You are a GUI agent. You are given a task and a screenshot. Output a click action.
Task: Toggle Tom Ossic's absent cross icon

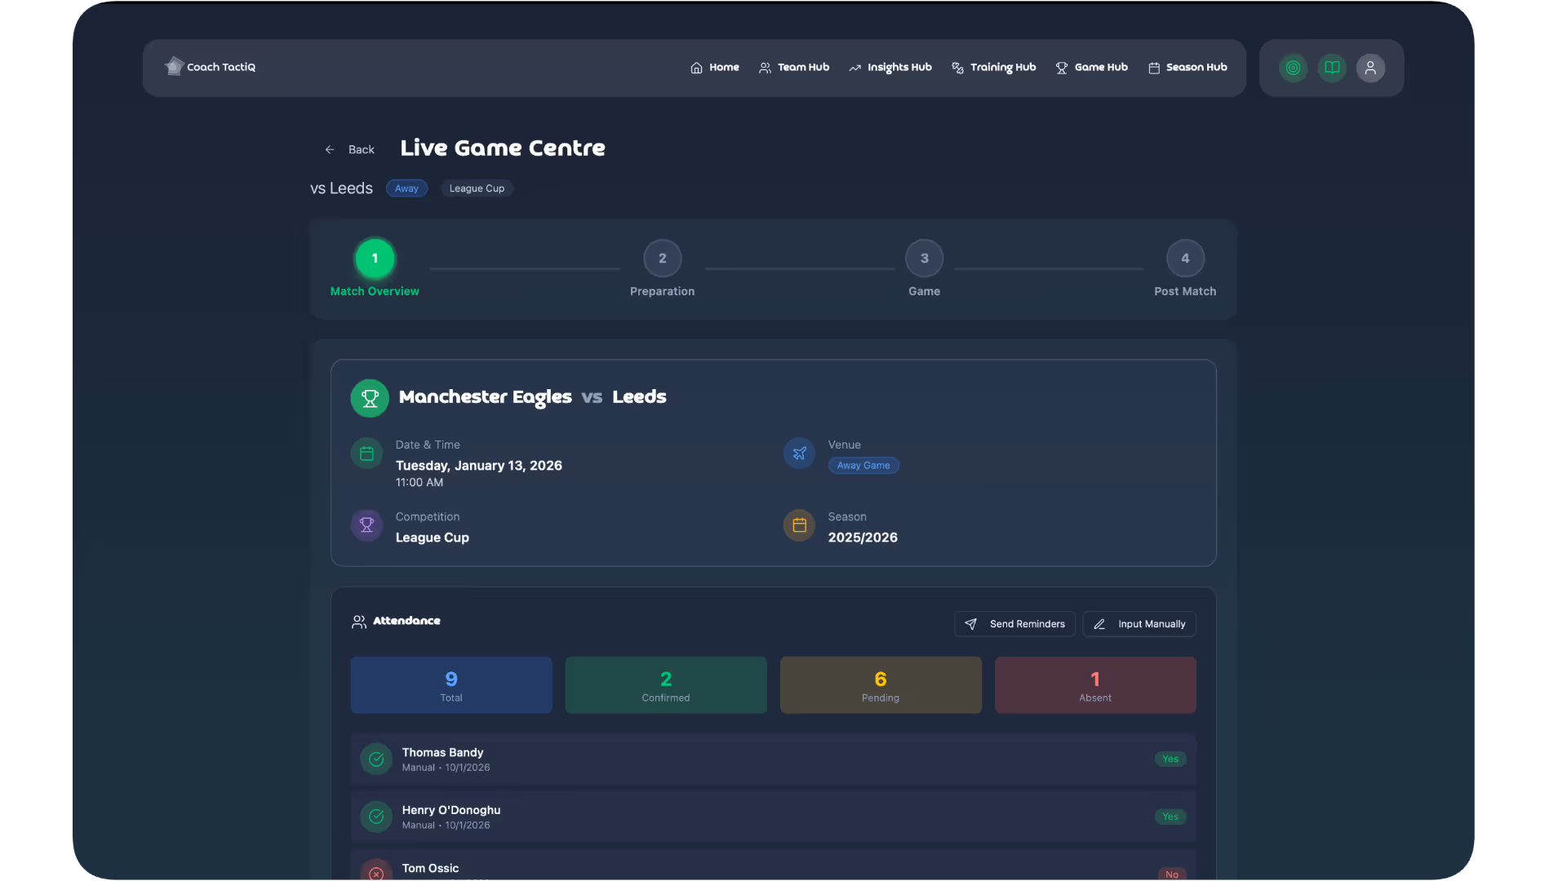[x=376, y=872]
